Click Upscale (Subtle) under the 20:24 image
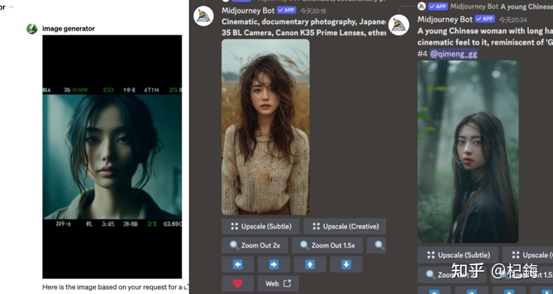 pyautogui.click(x=458, y=255)
